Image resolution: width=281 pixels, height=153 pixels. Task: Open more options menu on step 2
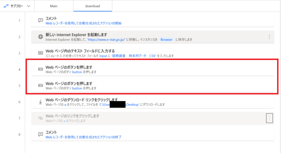[x=269, y=37]
